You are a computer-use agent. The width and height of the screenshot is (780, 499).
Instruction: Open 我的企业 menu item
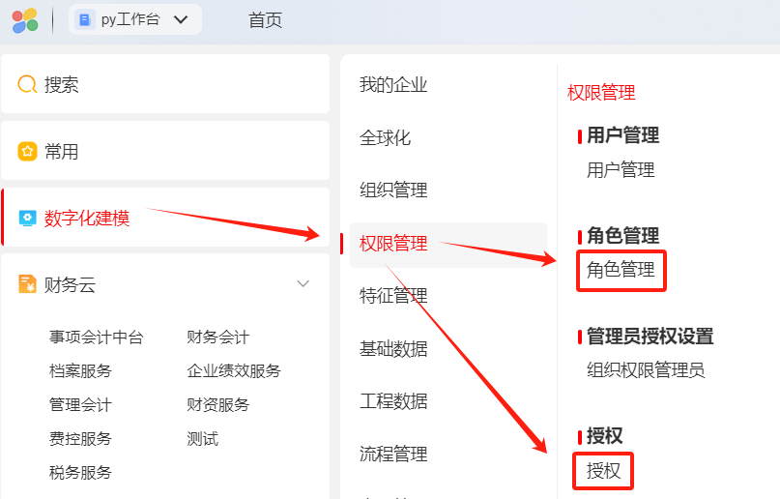[x=393, y=85]
